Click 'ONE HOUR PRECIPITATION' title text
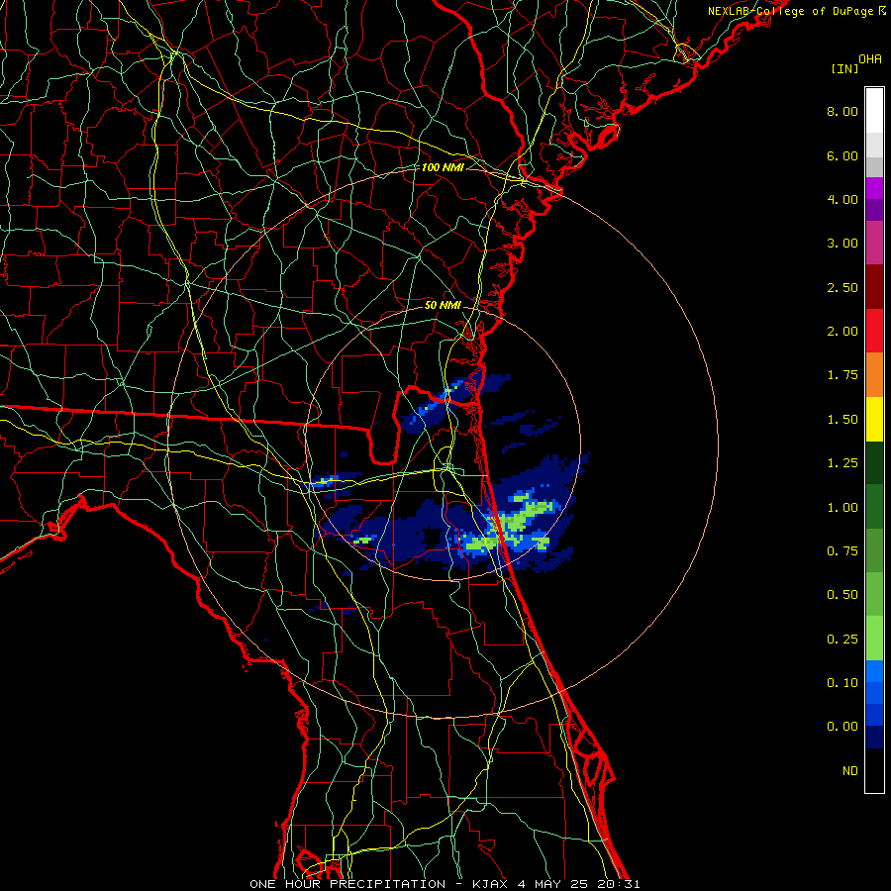Screen dimensions: 891x891 pos(347,884)
